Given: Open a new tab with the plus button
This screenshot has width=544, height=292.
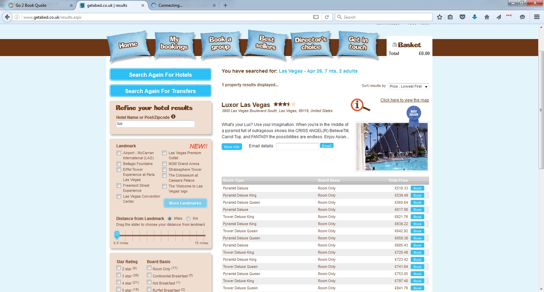Looking at the screenshot, I should click(x=225, y=5).
